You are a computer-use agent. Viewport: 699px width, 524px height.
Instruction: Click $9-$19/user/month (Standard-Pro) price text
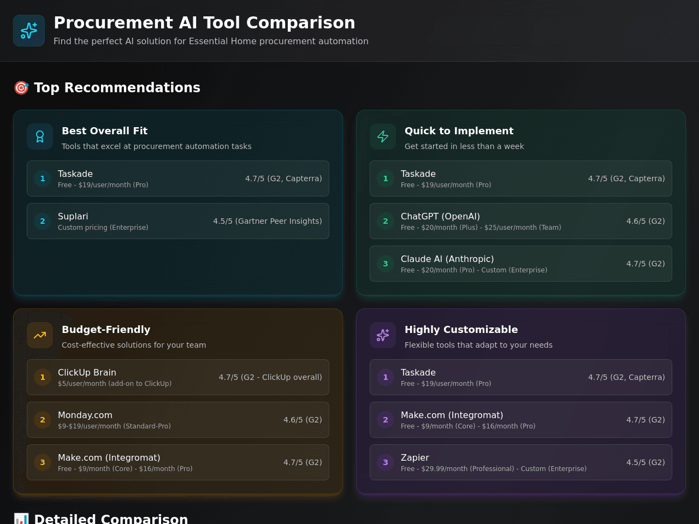[x=114, y=426]
